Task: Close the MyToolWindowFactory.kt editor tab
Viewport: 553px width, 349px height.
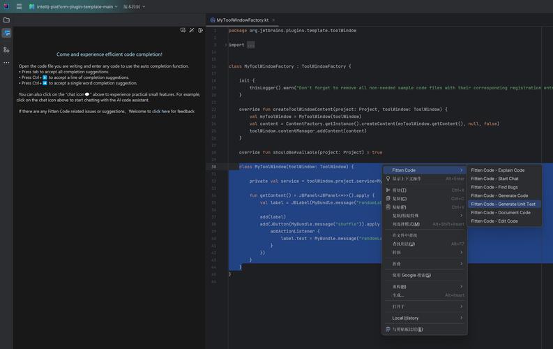Action: (x=273, y=20)
